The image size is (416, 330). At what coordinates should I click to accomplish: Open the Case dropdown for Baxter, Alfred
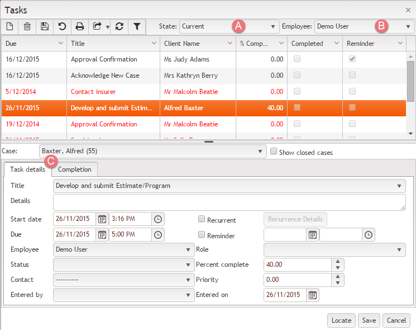point(152,151)
